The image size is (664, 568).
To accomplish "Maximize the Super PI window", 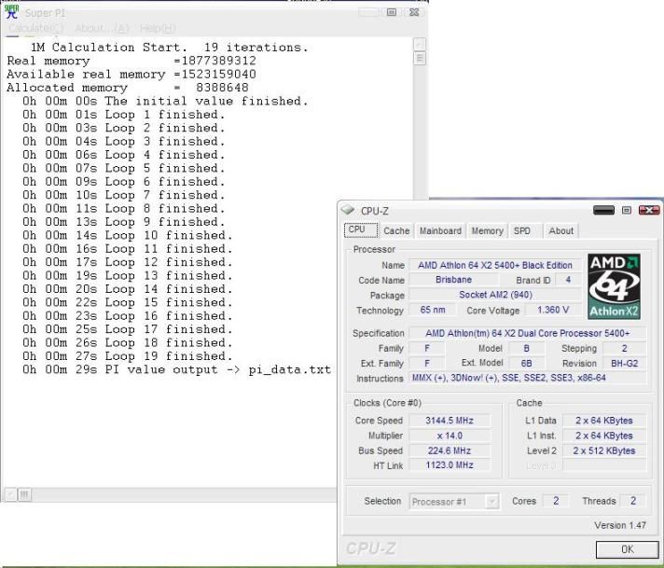I will point(392,12).
